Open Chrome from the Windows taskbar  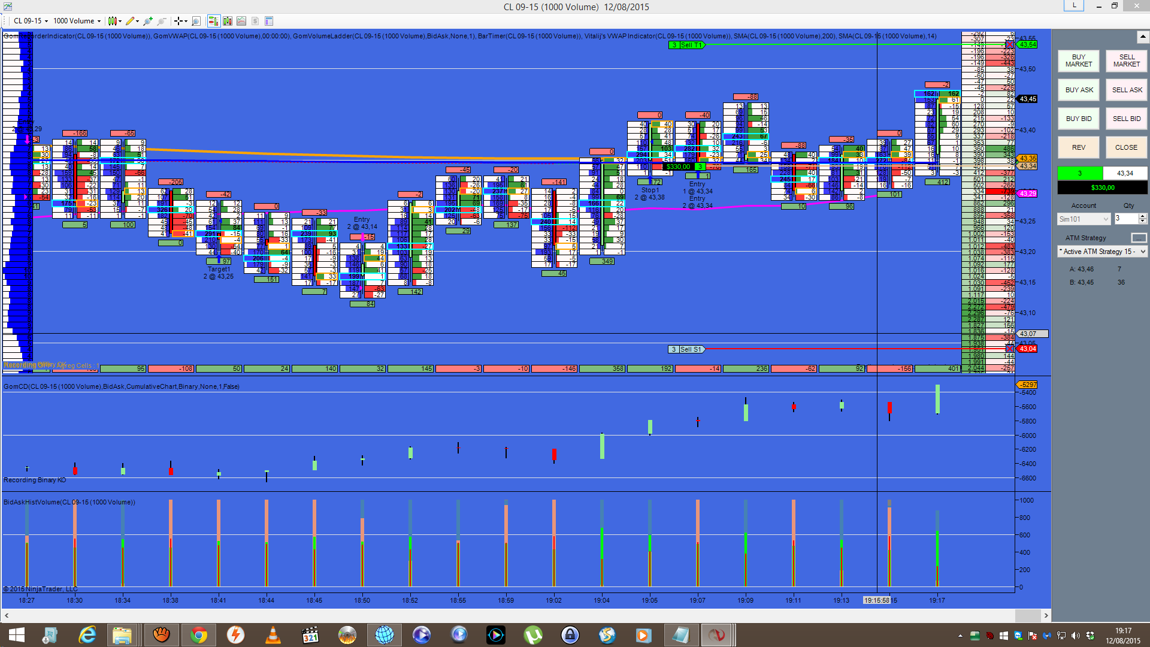click(198, 635)
